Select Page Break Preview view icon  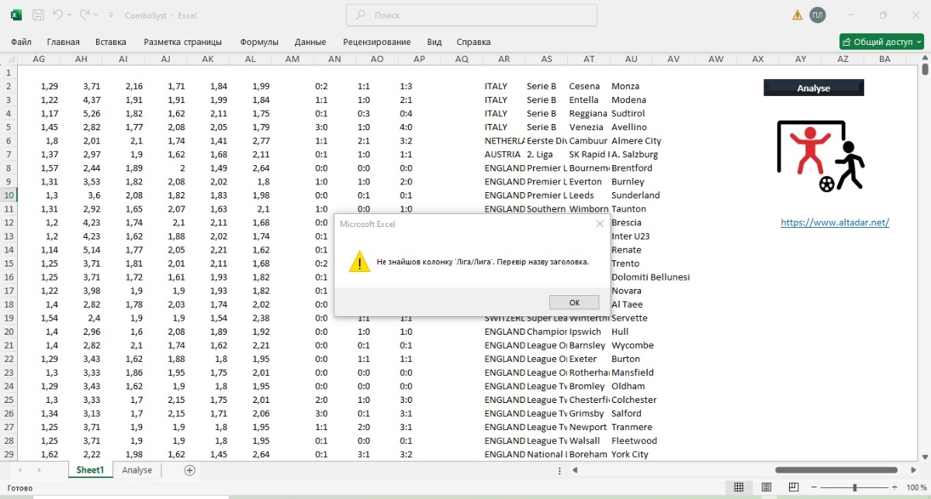[794, 487]
